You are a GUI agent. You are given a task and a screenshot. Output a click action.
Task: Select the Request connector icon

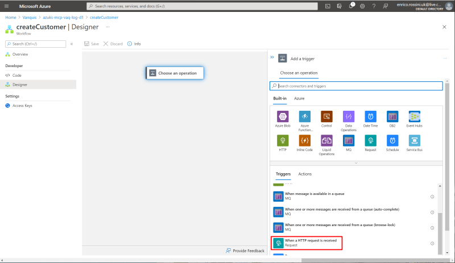point(371,141)
